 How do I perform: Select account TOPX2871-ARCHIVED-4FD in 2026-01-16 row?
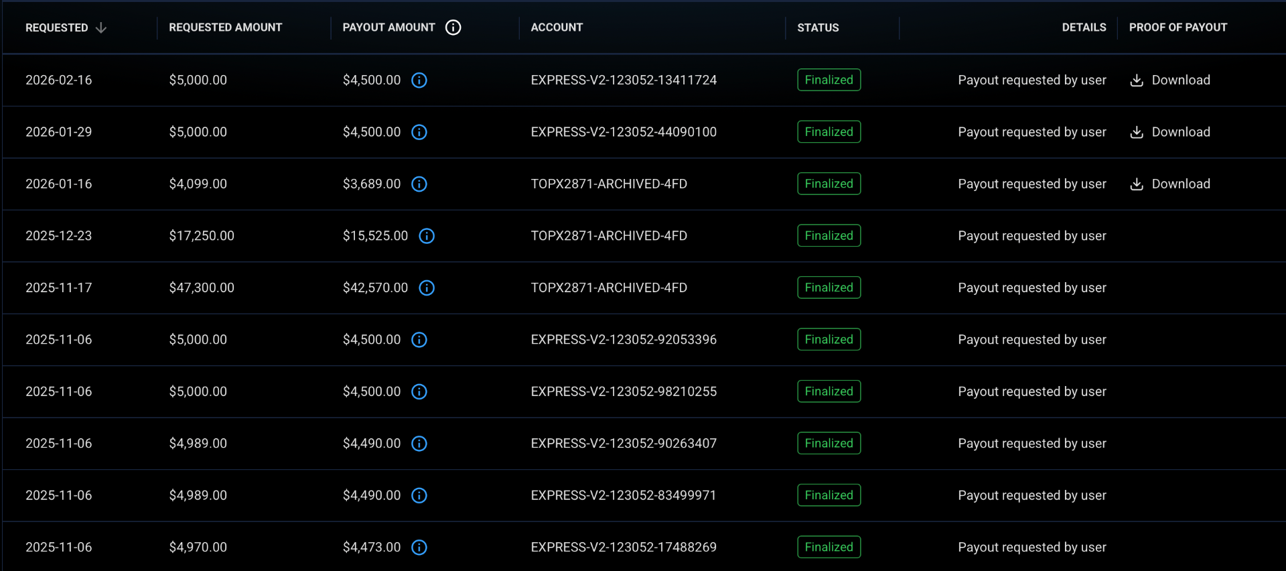coord(609,184)
